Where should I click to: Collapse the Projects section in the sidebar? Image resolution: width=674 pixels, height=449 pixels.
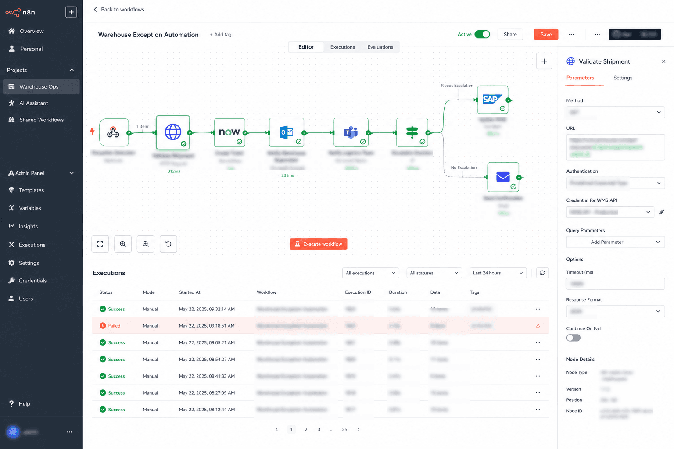coord(72,70)
